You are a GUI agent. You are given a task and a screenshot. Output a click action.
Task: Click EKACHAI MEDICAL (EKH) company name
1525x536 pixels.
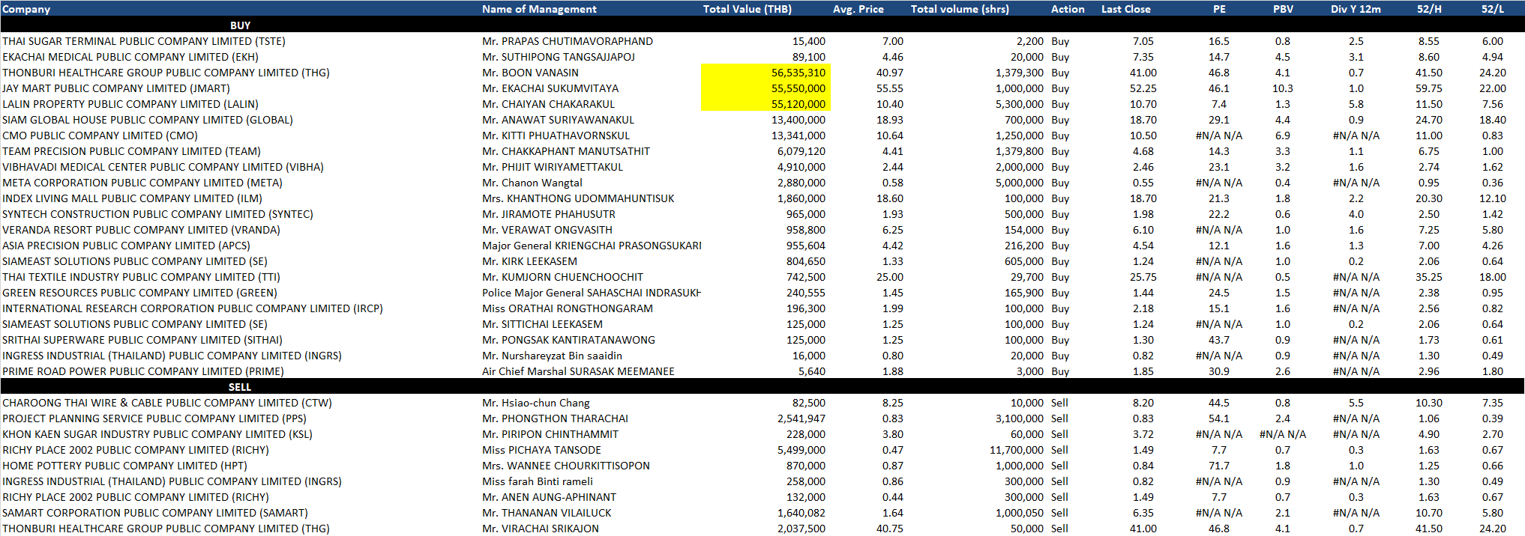tap(130, 57)
